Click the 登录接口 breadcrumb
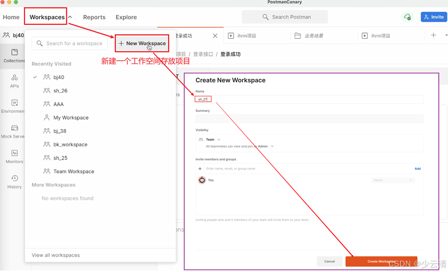The height and width of the screenshot is (272, 448). [x=203, y=54]
